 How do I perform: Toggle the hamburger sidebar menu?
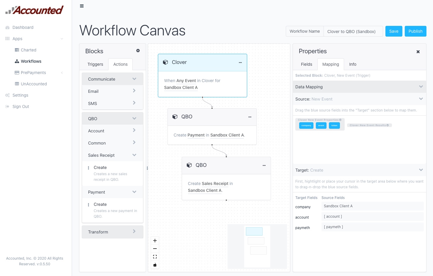[82, 6]
